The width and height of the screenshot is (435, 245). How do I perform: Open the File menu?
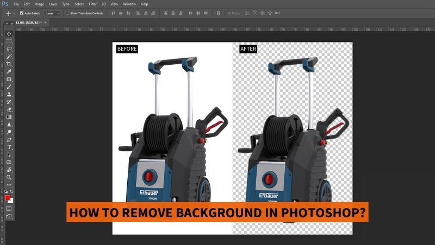pos(16,4)
